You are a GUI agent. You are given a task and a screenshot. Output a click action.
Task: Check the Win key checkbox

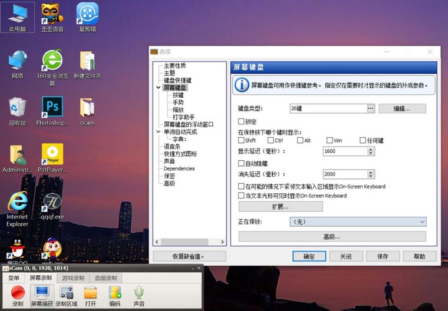point(330,140)
